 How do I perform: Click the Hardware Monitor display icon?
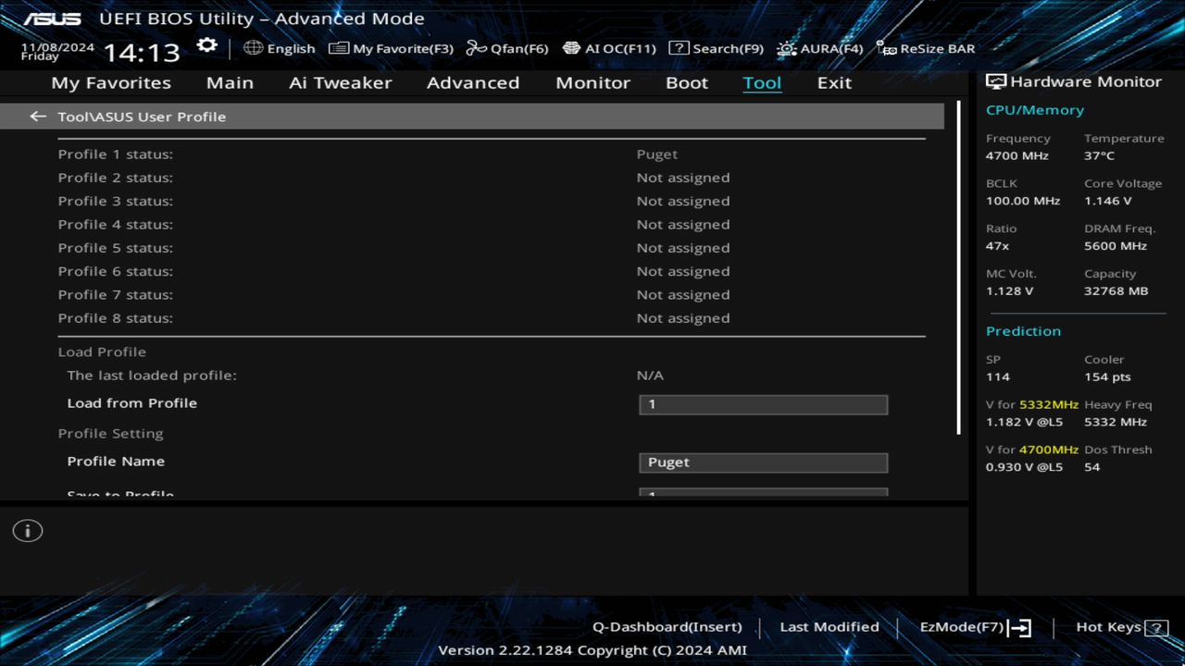[996, 81]
